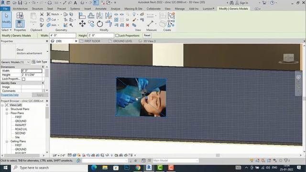Click Print in the quick access toolbar

(x=50, y=3)
